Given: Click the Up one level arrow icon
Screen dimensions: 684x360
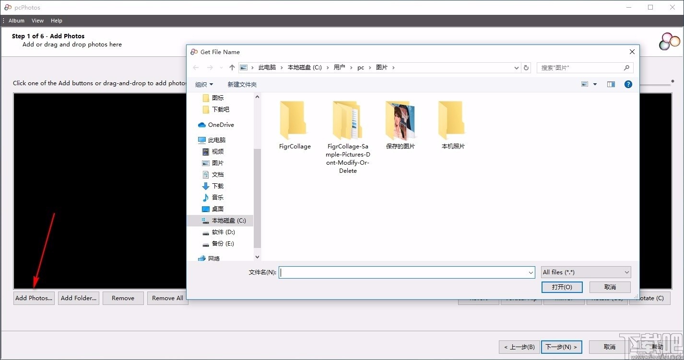Looking at the screenshot, I should (x=232, y=67).
